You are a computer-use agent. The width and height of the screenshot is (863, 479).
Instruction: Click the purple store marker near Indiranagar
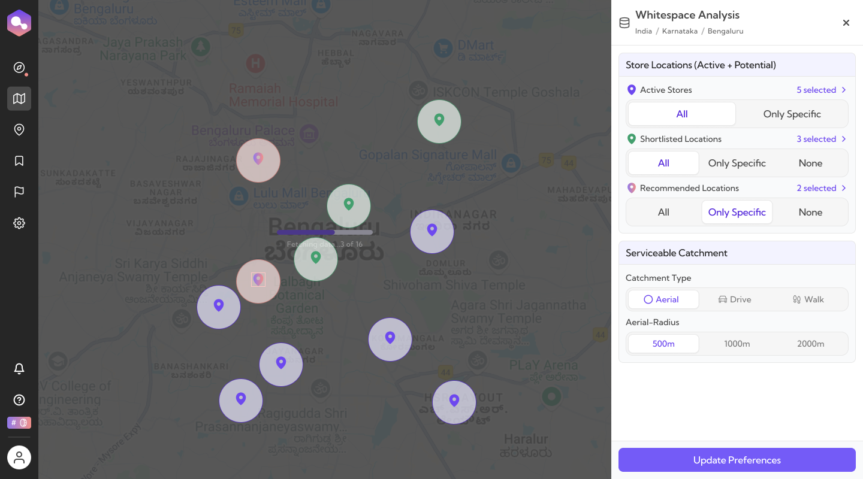pos(432,231)
